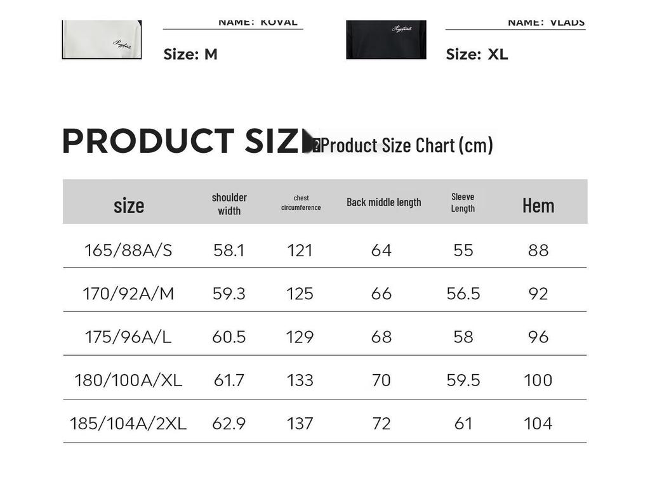The image size is (650, 487).
Task: Select the 170/92A/M size row
Action: point(128,294)
